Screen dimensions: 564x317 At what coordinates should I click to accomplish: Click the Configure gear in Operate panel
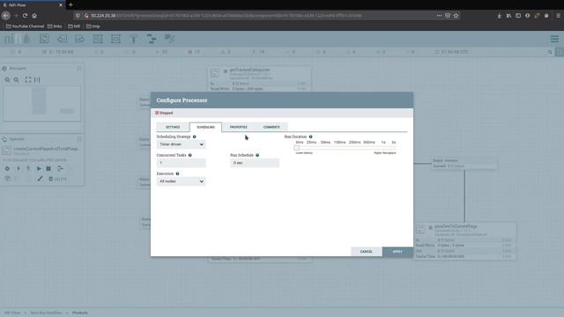(x=7, y=168)
